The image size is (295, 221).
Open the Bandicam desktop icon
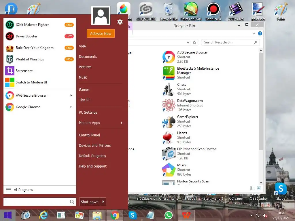213,12
